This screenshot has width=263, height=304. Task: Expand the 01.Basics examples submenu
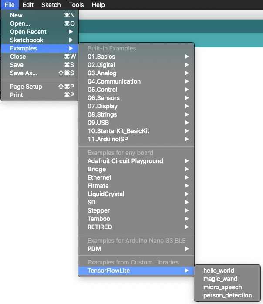(136, 57)
